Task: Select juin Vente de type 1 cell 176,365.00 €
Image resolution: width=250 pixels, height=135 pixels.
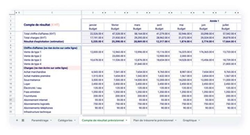Action: point(203,52)
